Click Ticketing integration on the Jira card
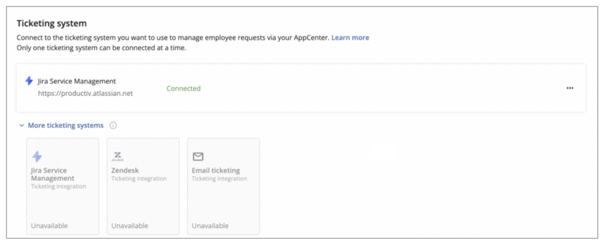Viewport: 609px width, 246px height. [59, 186]
